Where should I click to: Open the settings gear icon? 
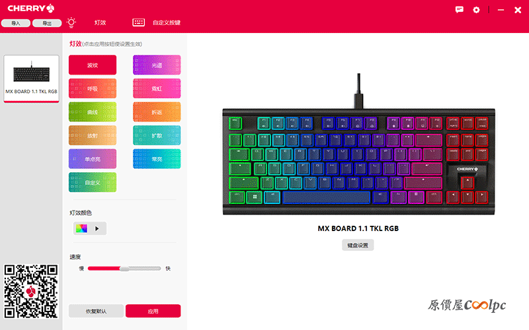tap(476, 10)
